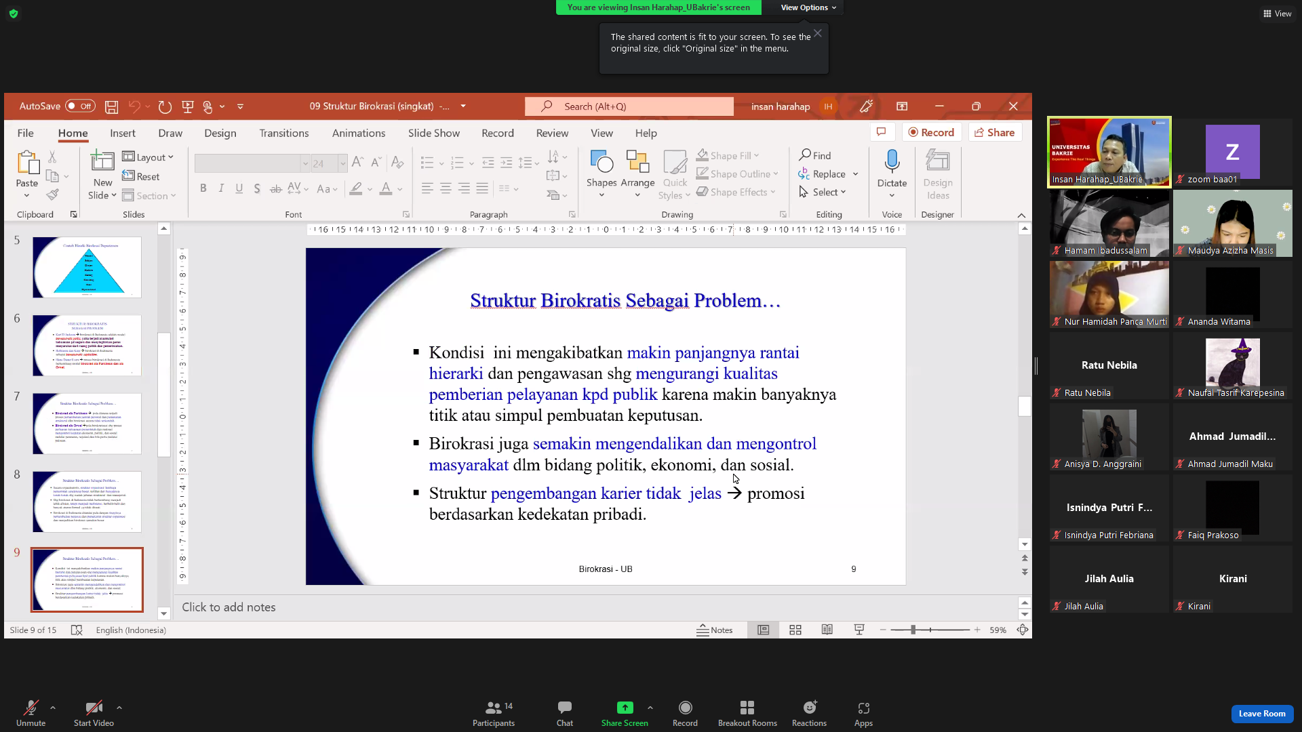Switch to the Slide Show tab
Screen dimensions: 1302x732
click(x=434, y=133)
